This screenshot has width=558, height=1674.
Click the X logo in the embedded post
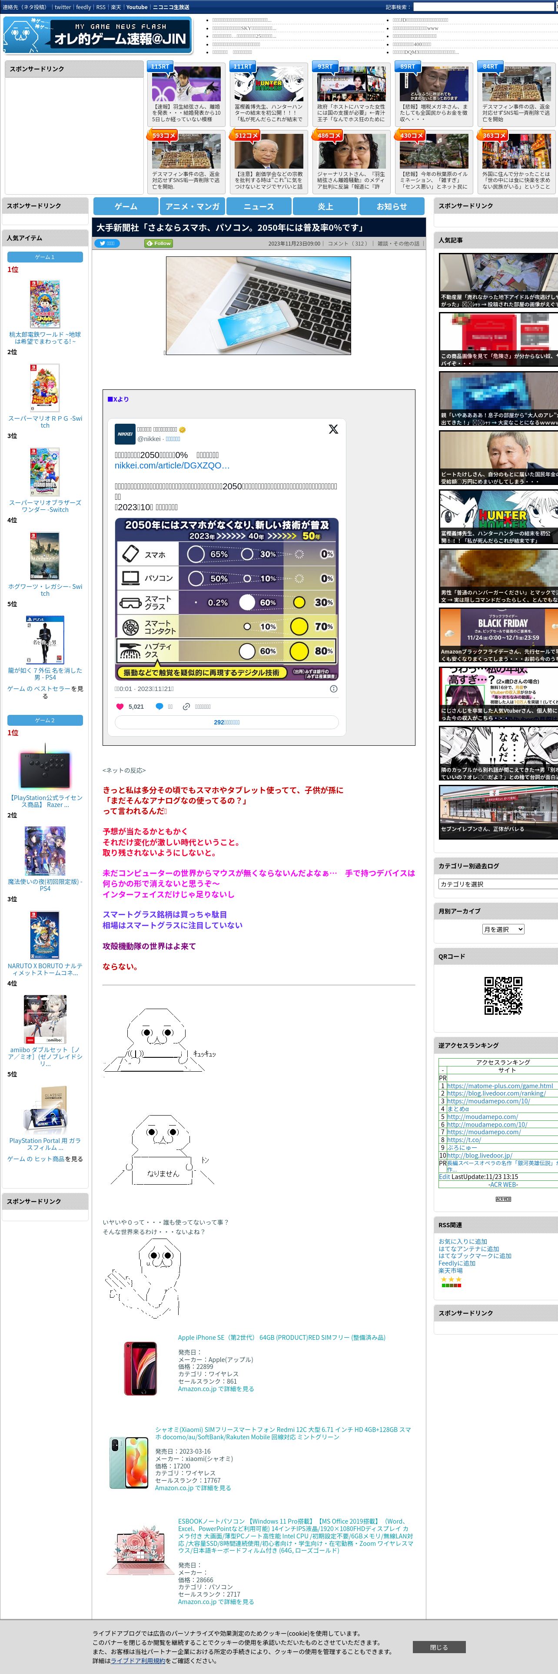pos(333,429)
